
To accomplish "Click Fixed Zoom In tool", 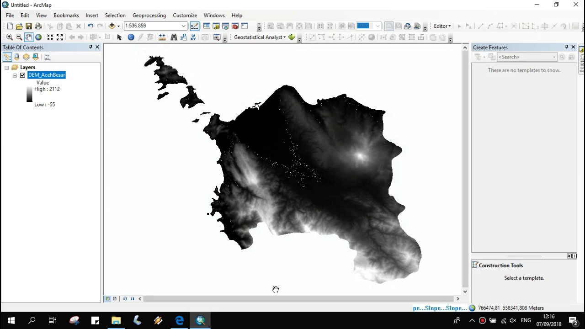I will [50, 37].
